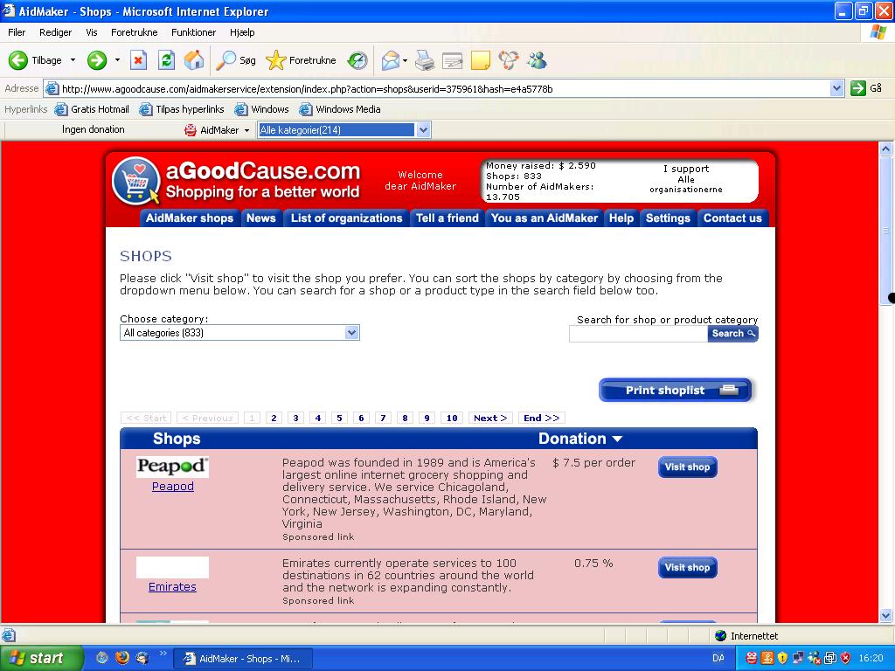This screenshot has height=671, width=895.
Task: Open the Tell a friend tab
Action: point(447,218)
